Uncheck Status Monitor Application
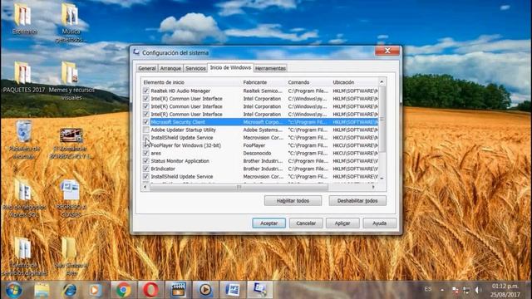532x299 pixels. tap(146, 161)
